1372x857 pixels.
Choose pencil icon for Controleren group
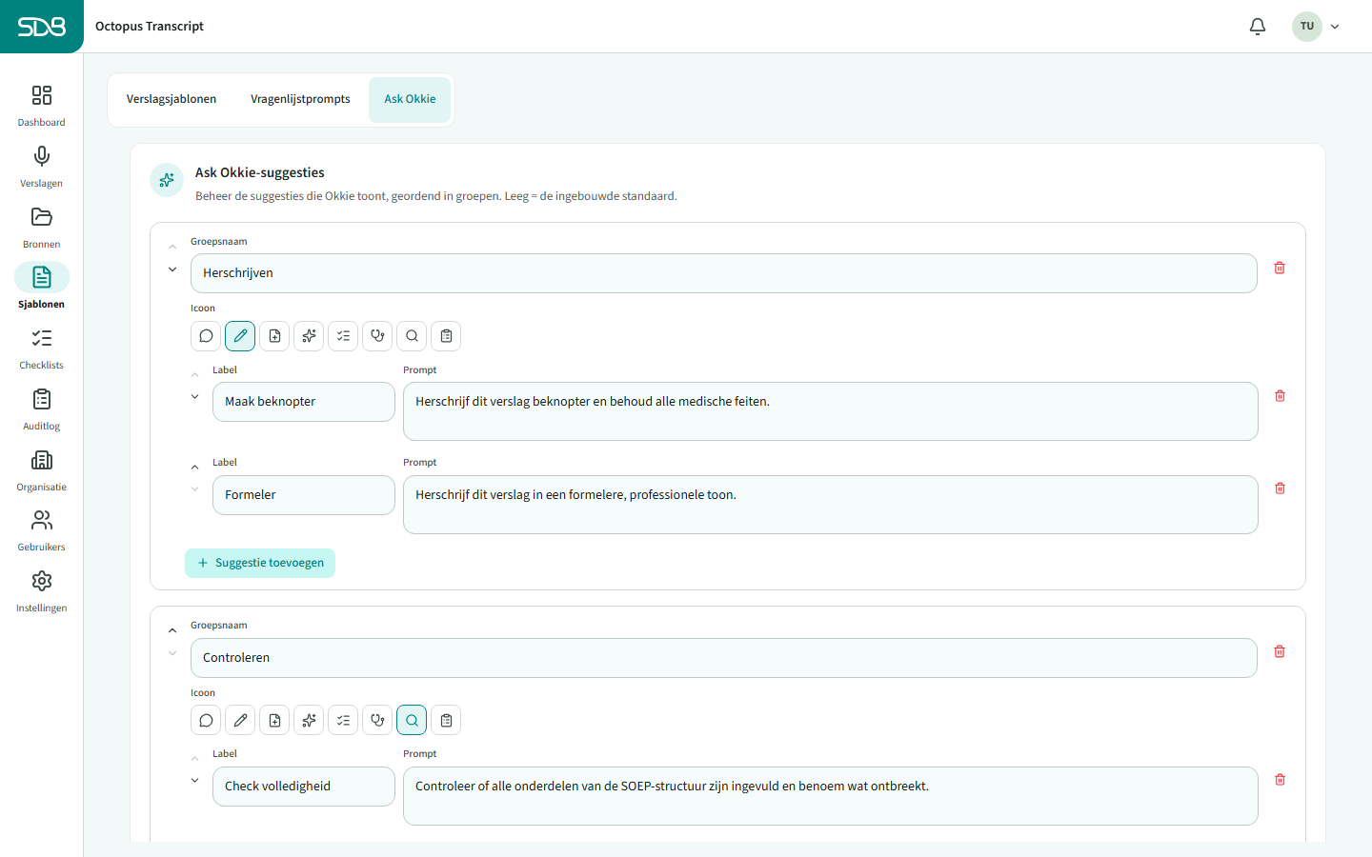(x=240, y=721)
